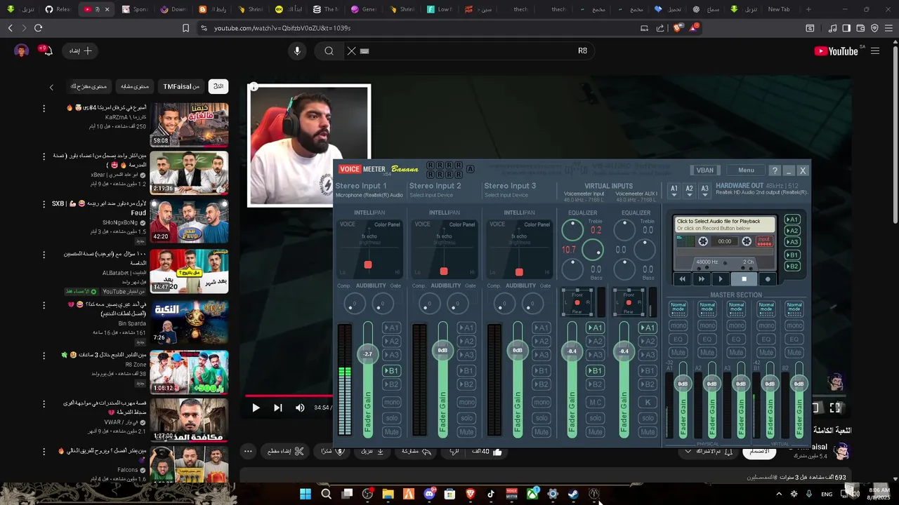Open Voicemeeter Menu
This screenshot has height=505, width=899.
click(x=746, y=170)
